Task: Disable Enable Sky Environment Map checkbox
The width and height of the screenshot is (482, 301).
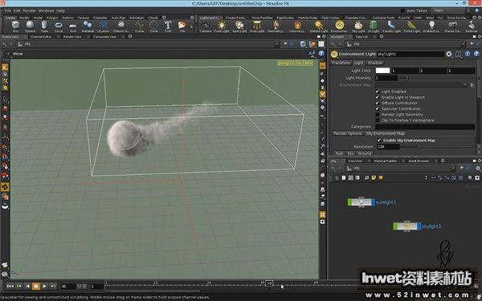Action: point(379,140)
